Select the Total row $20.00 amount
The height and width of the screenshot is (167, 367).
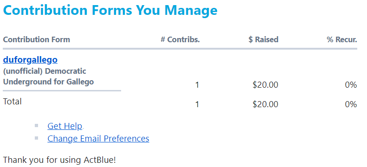coord(265,104)
